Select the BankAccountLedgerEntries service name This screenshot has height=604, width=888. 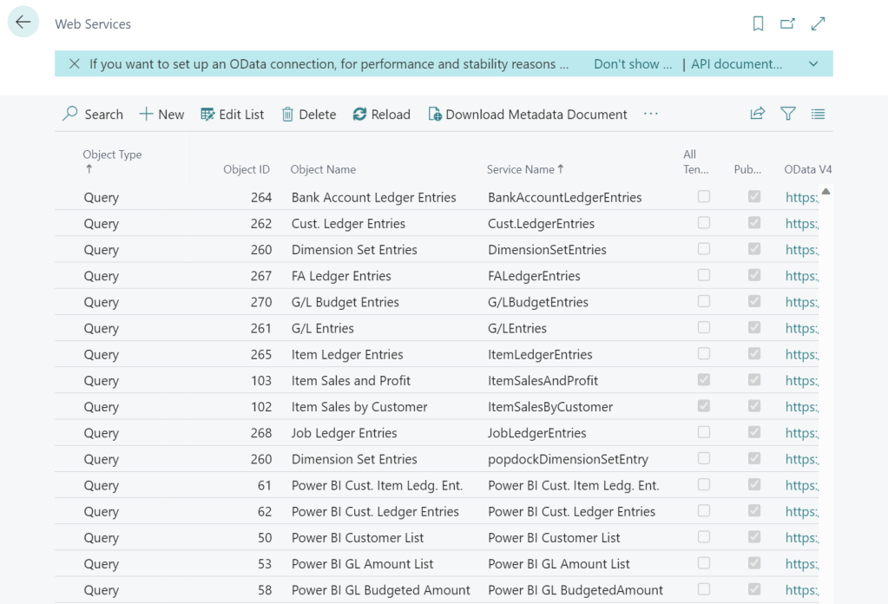[x=564, y=197]
